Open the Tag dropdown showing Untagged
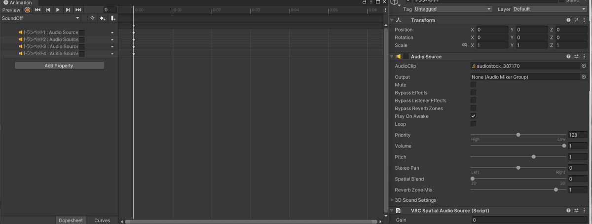 [x=453, y=9]
